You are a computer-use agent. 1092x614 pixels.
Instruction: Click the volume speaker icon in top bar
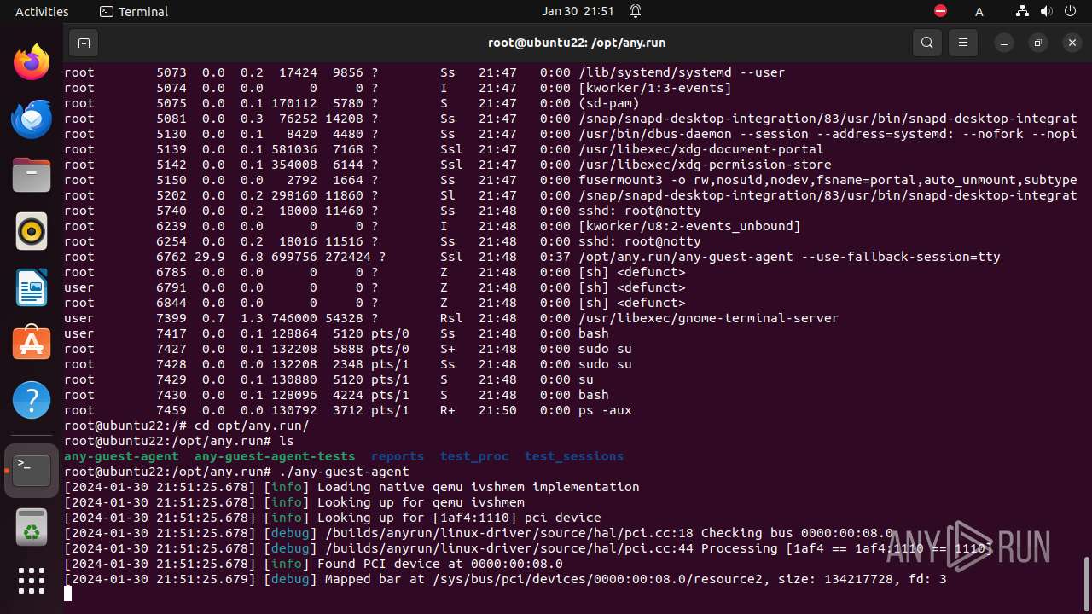(1046, 11)
